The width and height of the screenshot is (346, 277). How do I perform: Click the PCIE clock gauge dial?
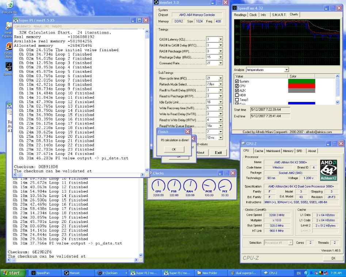click(x=209, y=186)
